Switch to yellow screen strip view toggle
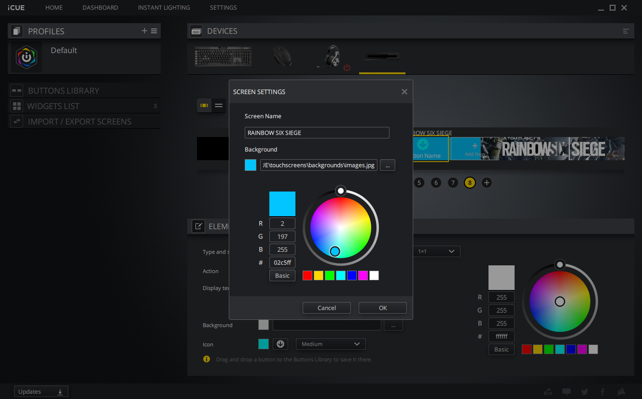 click(x=204, y=105)
